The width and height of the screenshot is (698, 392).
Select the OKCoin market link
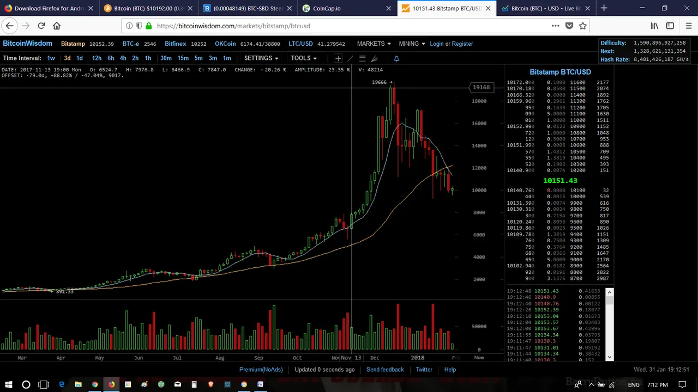(x=225, y=44)
